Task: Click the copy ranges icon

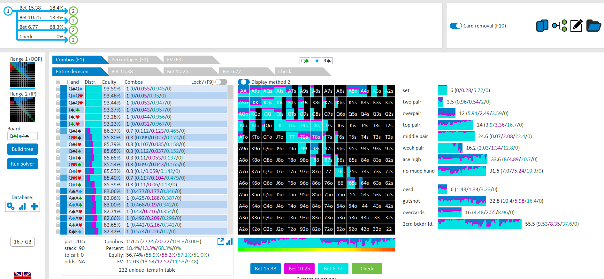Action: [x=542, y=26]
